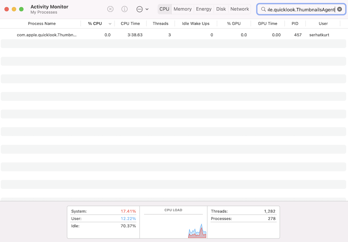Click the Activity Monitor window title
Screen dimensions: 348x242
[x=49, y=7]
